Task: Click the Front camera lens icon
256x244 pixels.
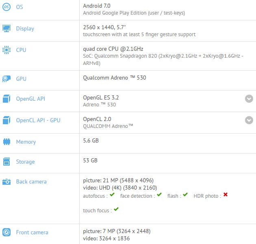Action: (x=7, y=232)
